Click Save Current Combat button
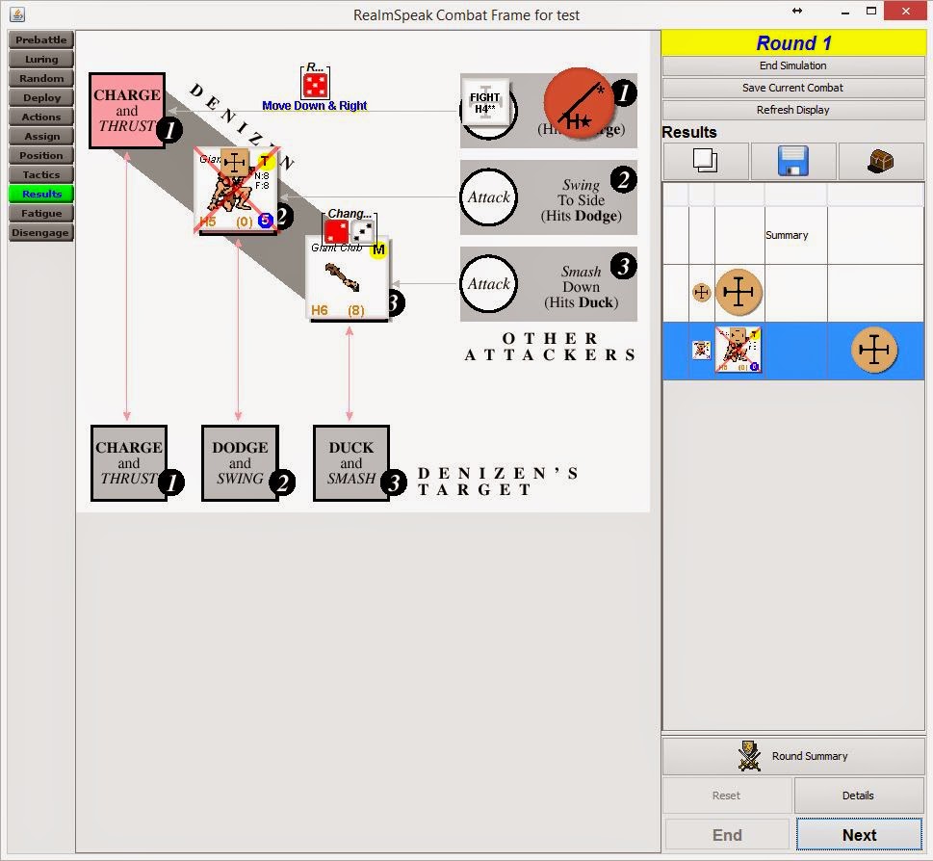 [793, 88]
